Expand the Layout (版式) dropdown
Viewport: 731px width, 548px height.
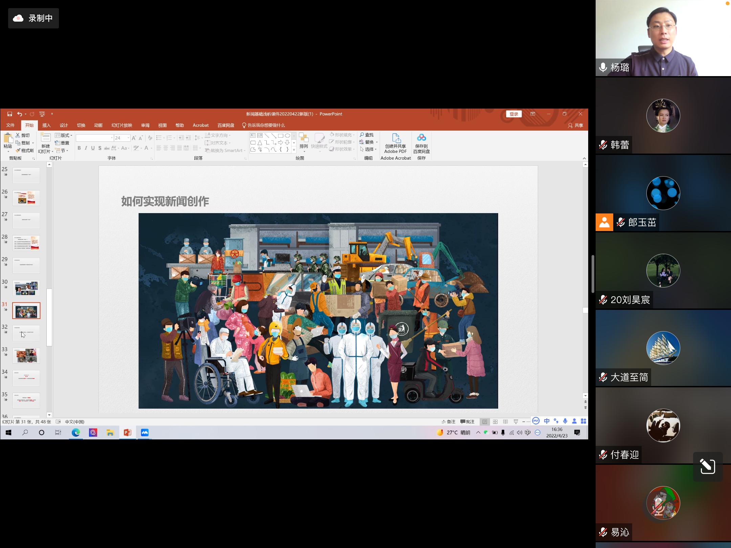(64, 135)
